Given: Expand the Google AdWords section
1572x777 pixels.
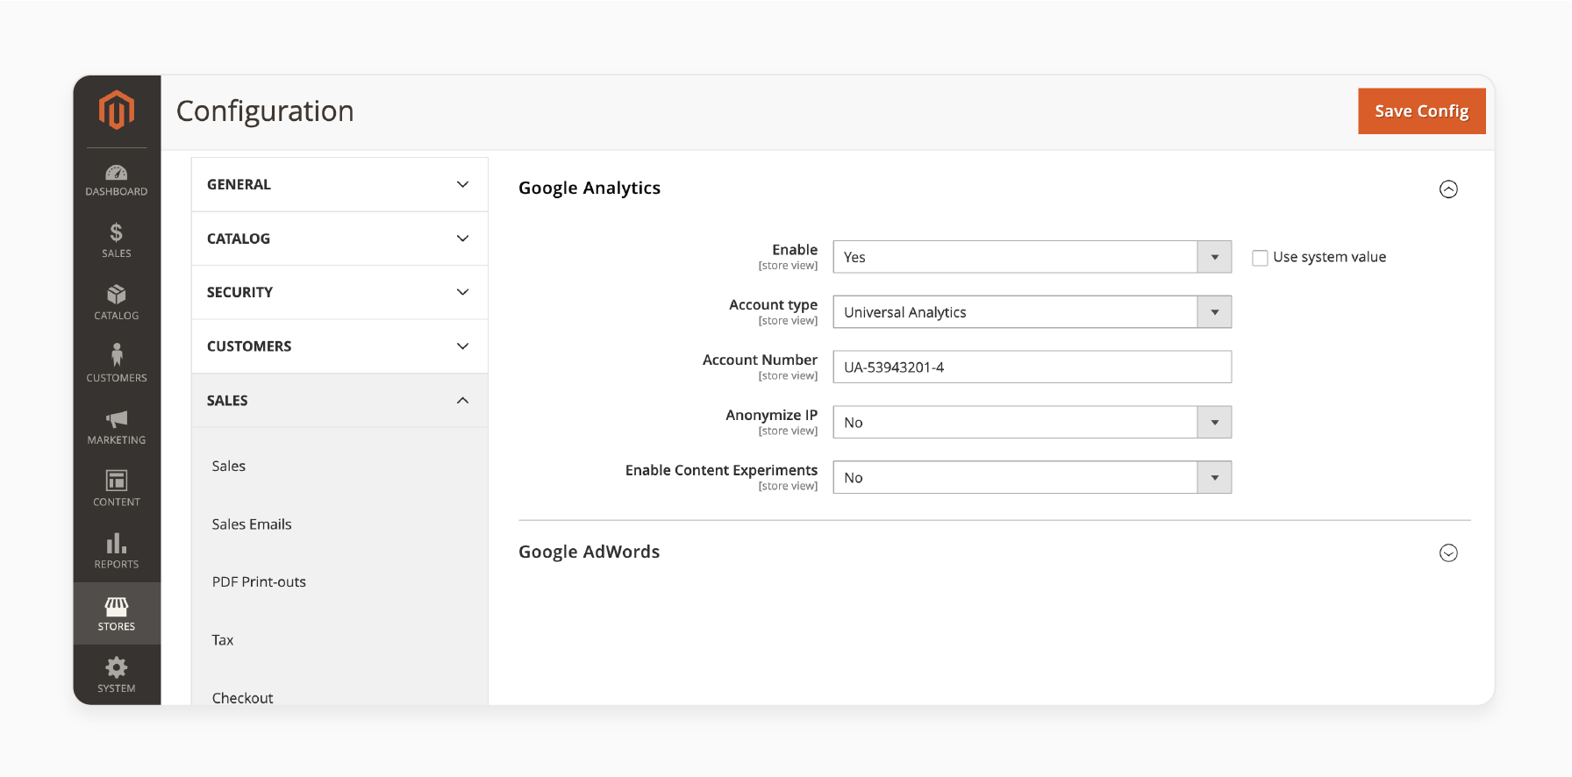Looking at the screenshot, I should (x=1448, y=553).
